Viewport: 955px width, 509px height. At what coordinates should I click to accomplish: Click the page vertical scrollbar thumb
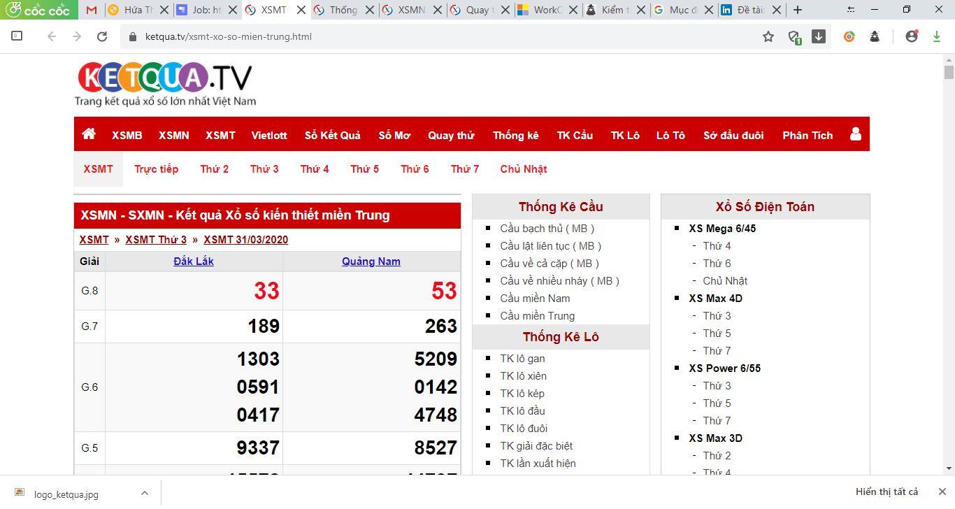[949, 72]
